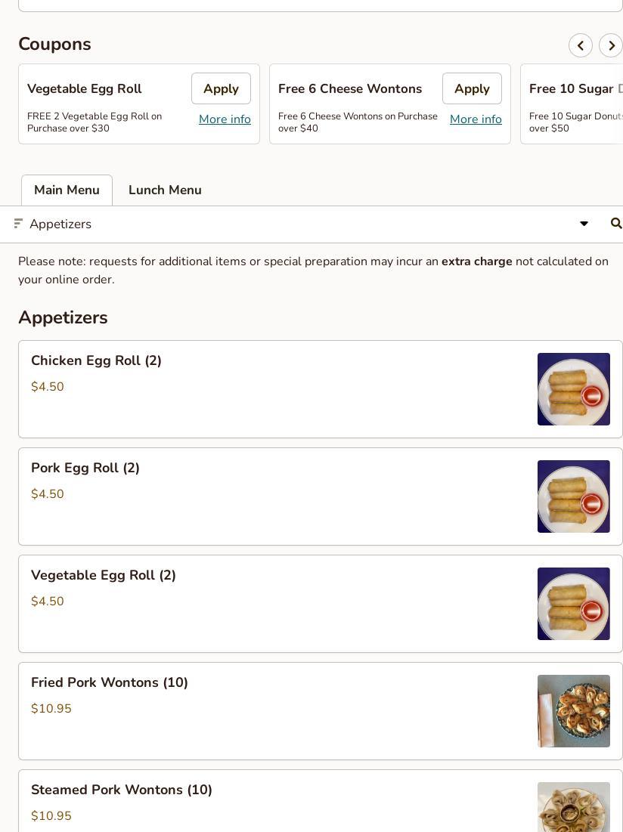This screenshot has height=832, width=623.
Task: Select the Chicken Egg Roll (2) item
Action: tap(320, 389)
